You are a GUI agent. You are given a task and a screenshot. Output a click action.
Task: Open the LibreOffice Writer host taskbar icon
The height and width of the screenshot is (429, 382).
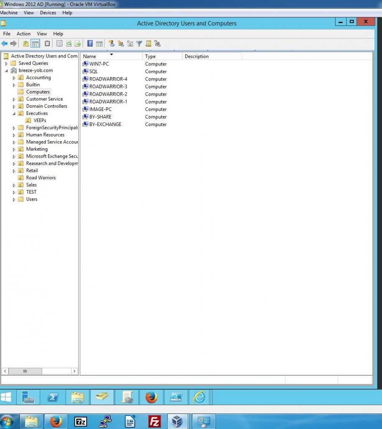point(130,421)
